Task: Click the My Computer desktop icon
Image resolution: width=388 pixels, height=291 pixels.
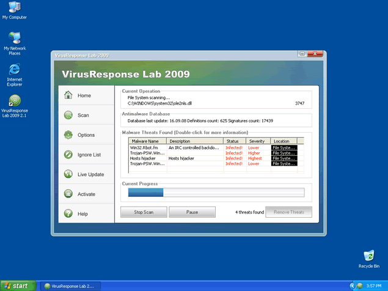Action: (14, 7)
